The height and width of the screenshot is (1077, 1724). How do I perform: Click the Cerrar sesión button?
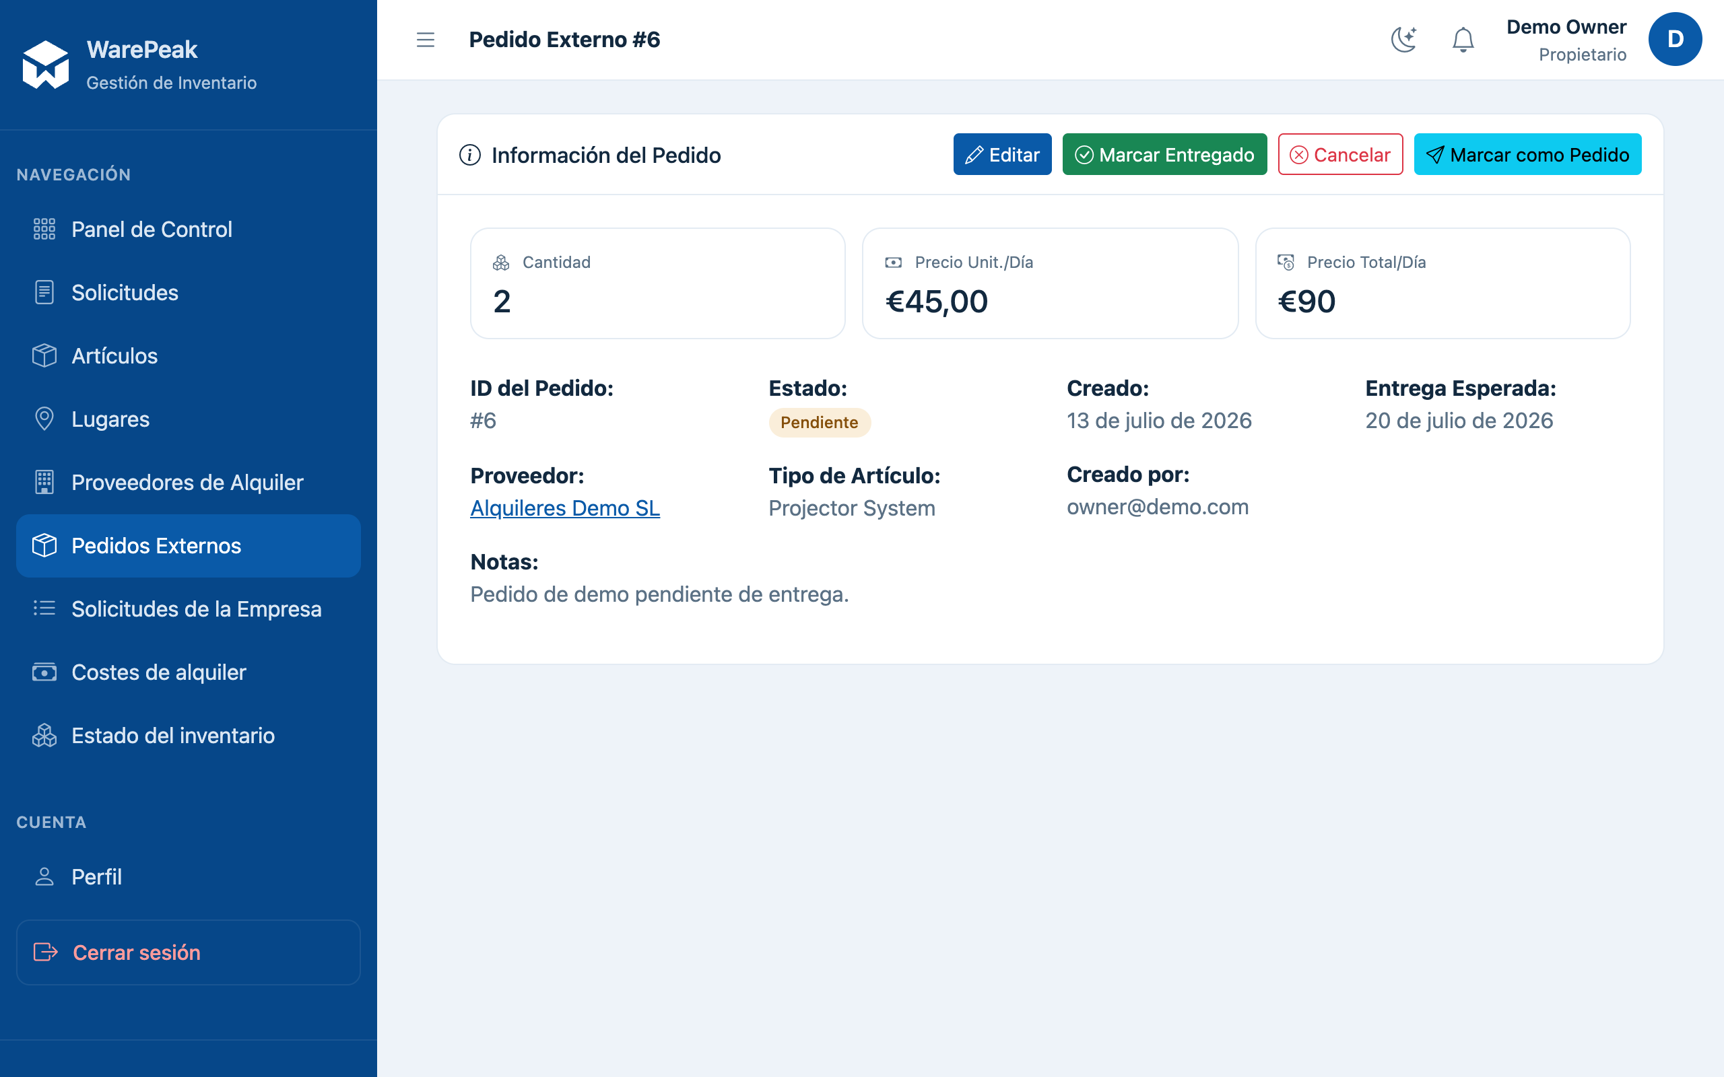[x=188, y=952]
